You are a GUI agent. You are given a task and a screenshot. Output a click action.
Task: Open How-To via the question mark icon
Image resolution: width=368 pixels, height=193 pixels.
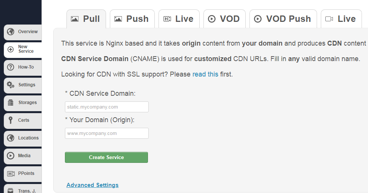pos(11,67)
